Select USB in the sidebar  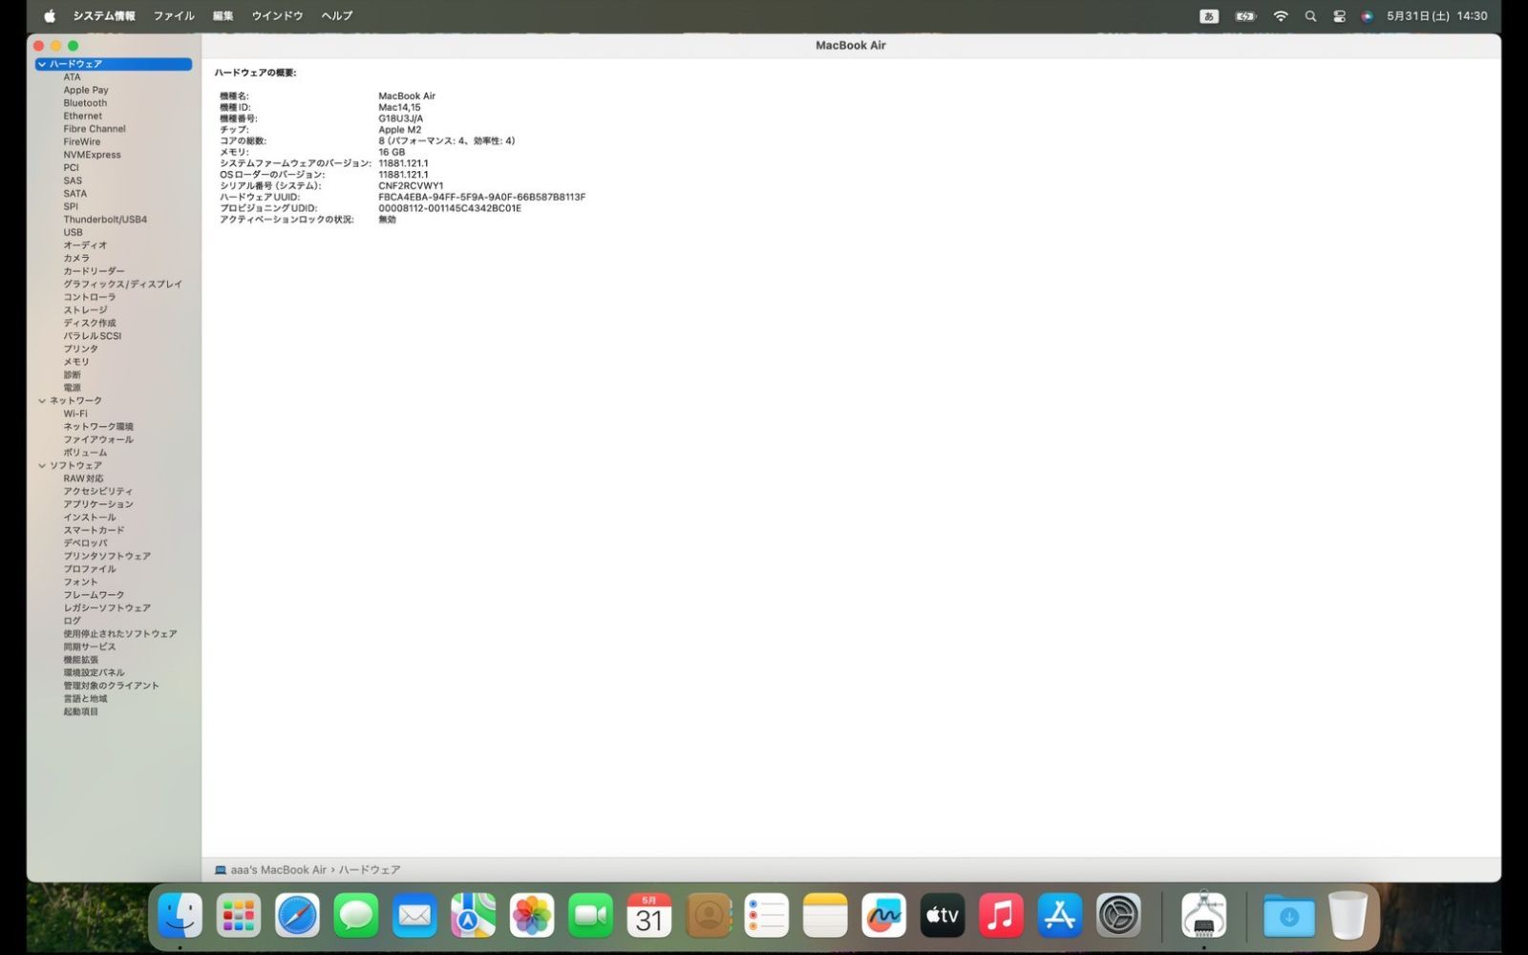pyautogui.click(x=73, y=232)
